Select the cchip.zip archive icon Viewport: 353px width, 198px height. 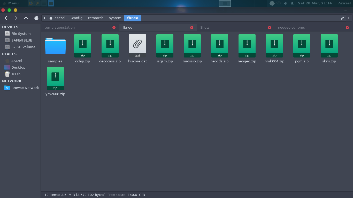coord(83,46)
